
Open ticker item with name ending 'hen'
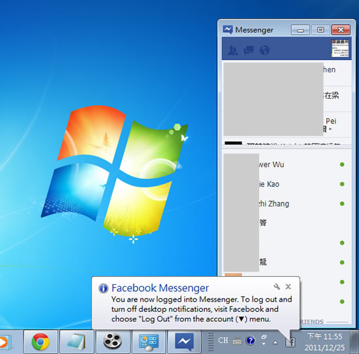tap(287, 73)
